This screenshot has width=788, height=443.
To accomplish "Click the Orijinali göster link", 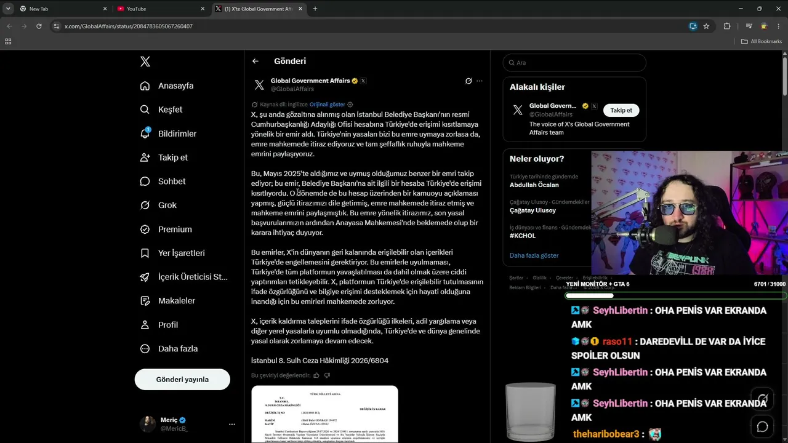I will click(328, 105).
